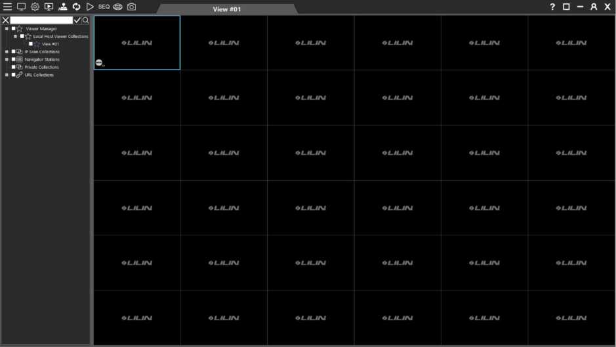616x347 pixels.
Task: Enable the Private Collections checkbox
Action: point(13,67)
